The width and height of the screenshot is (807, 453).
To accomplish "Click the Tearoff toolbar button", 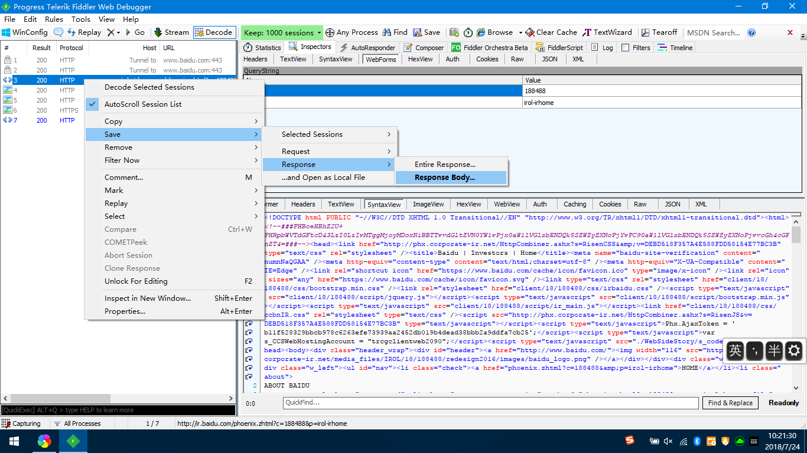I will [659, 32].
